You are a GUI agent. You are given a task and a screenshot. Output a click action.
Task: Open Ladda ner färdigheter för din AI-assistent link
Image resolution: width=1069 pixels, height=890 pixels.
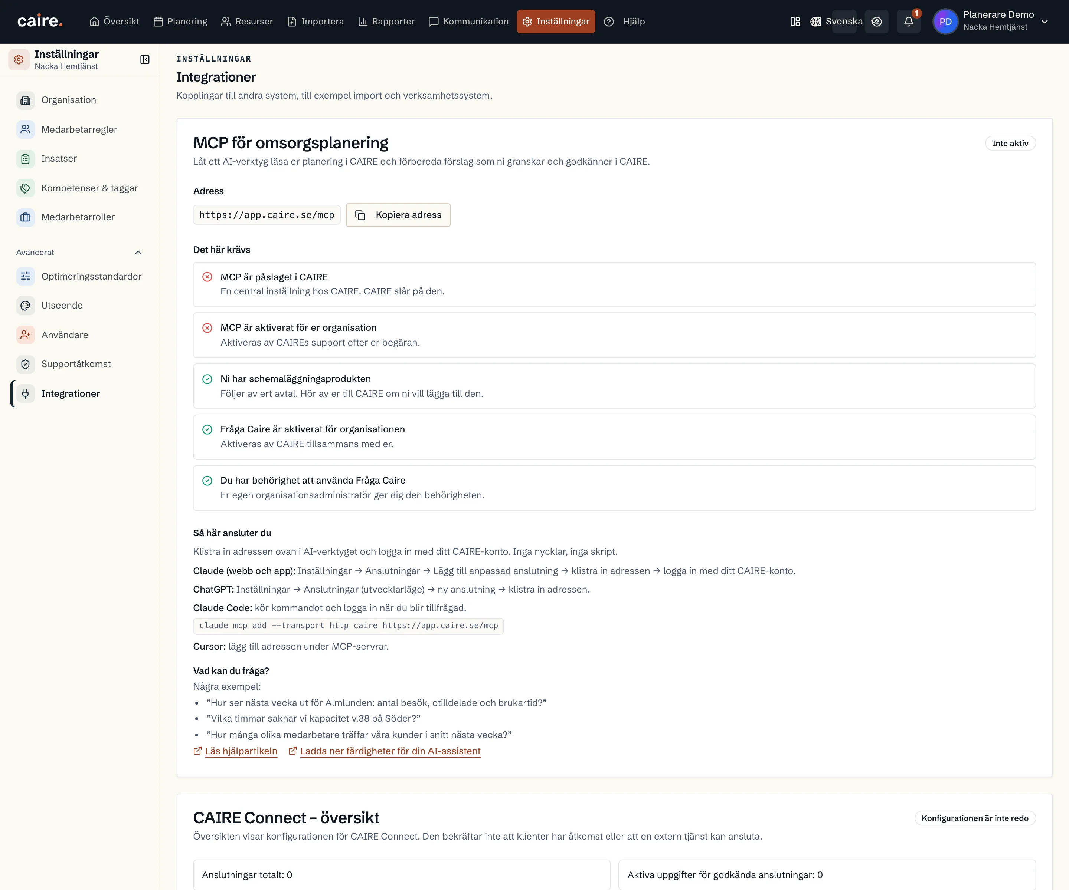point(384,751)
